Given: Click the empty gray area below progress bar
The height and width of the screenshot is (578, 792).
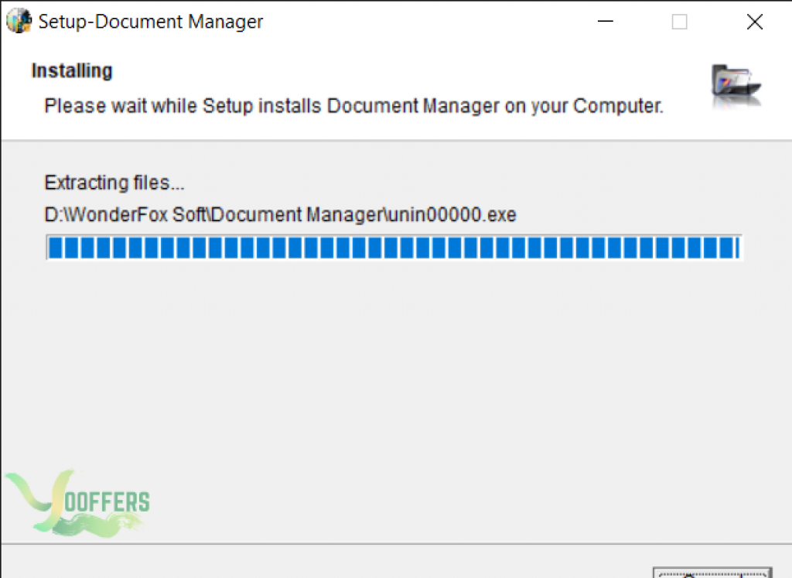Looking at the screenshot, I should 394,379.
